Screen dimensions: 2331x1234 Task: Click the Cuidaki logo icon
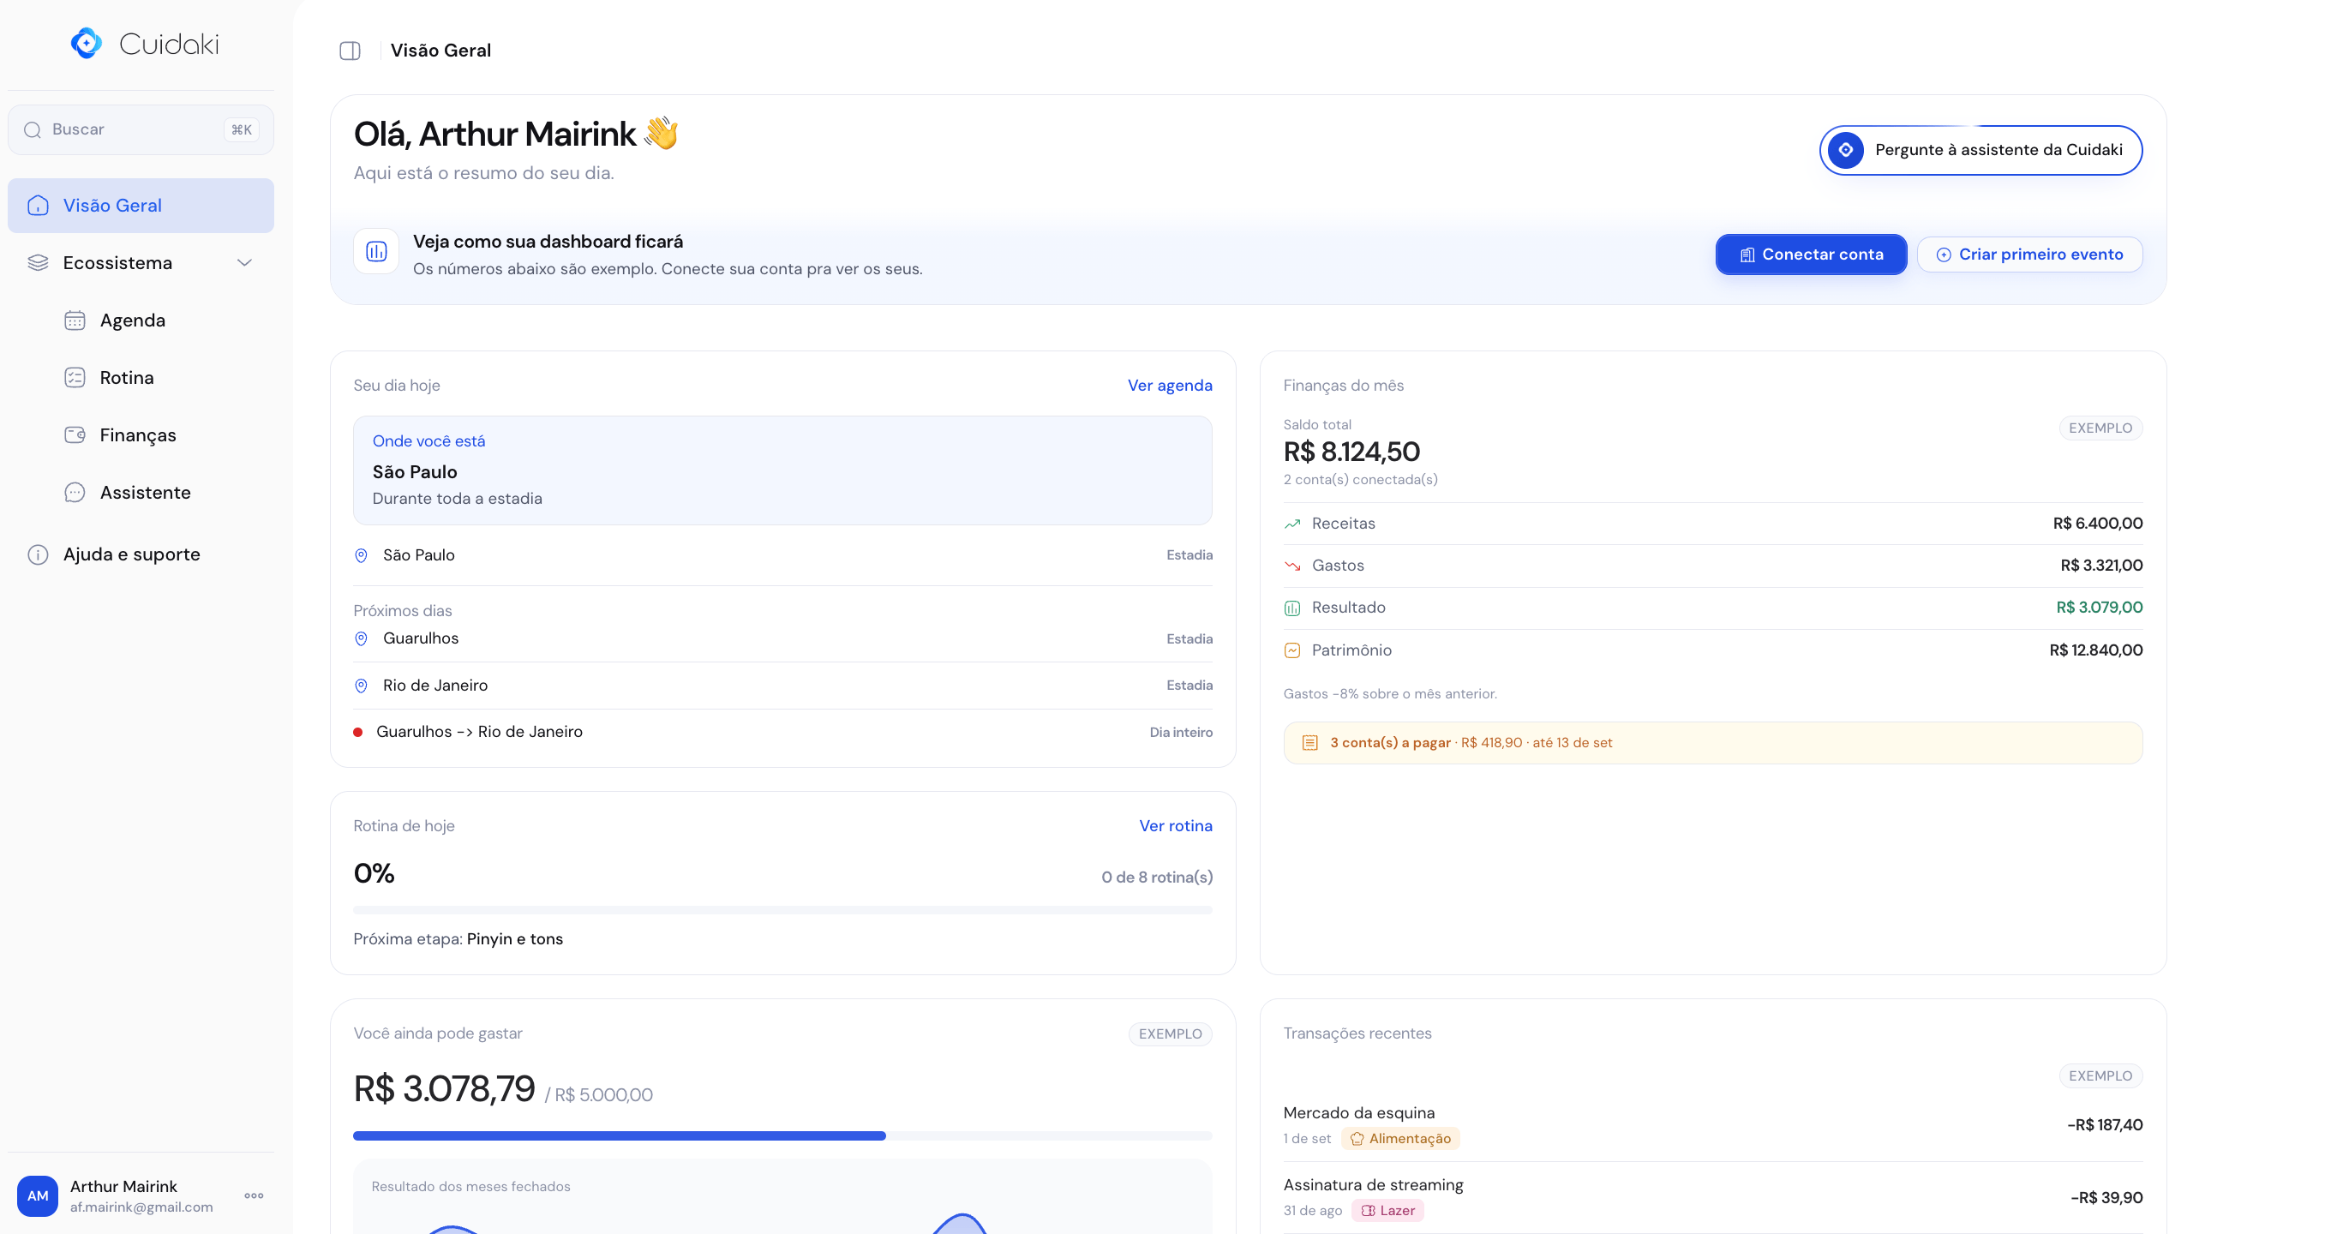click(86, 44)
